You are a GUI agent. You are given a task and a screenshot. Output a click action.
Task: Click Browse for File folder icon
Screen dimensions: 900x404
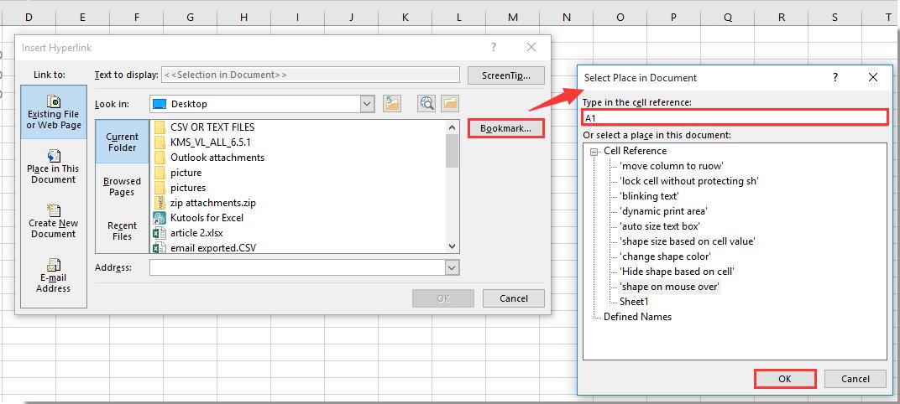click(451, 104)
